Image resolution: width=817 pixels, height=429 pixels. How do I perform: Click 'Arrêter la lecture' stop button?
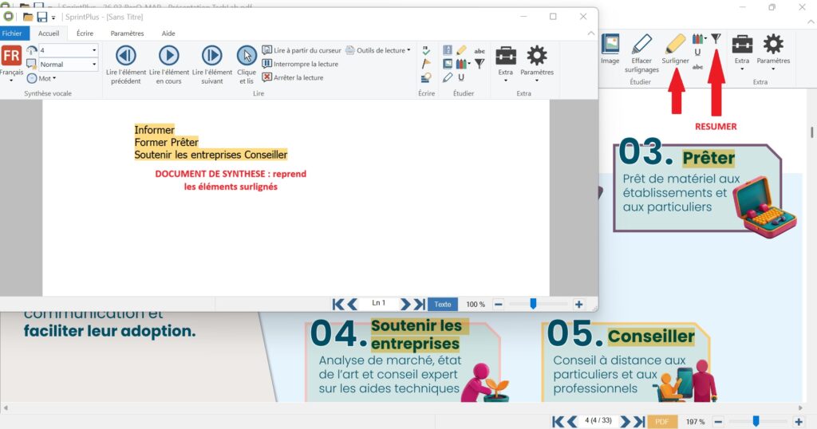[267, 77]
